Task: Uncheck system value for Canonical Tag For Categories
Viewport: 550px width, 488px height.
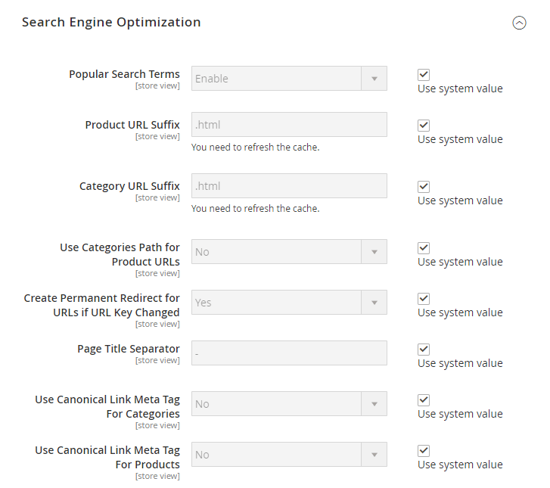Action: click(x=424, y=400)
